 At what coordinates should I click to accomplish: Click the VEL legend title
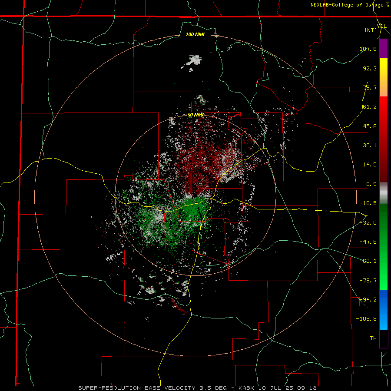click(x=382, y=26)
